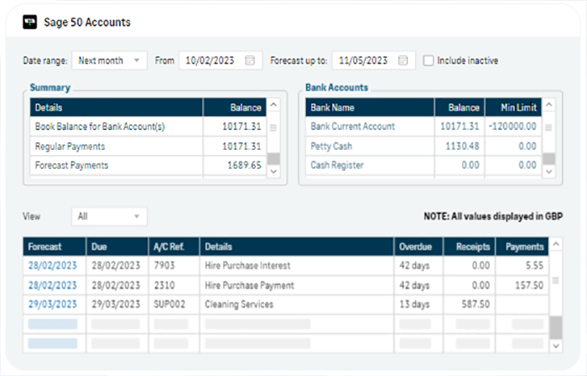
Task: Open forecast date link for Hire Purchase Payment
Action: 52,286
